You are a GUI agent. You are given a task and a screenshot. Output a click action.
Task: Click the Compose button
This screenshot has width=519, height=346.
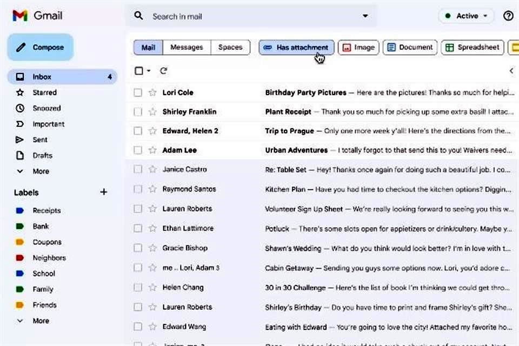coord(41,48)
